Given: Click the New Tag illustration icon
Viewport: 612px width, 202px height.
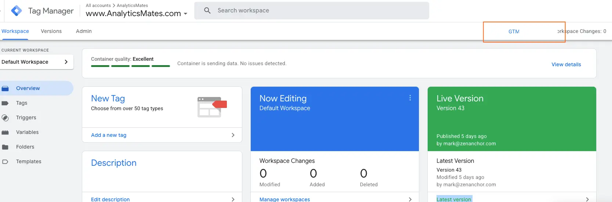Looking at the screenshot, I should [x=212, y=107].
